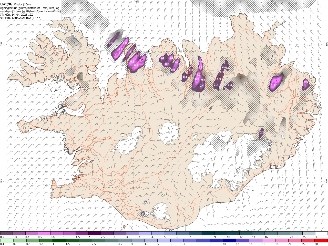The image size is (328, 246).
Task: Click the '2.5' label in the lower legend row
Action: [x=94, y=244]
